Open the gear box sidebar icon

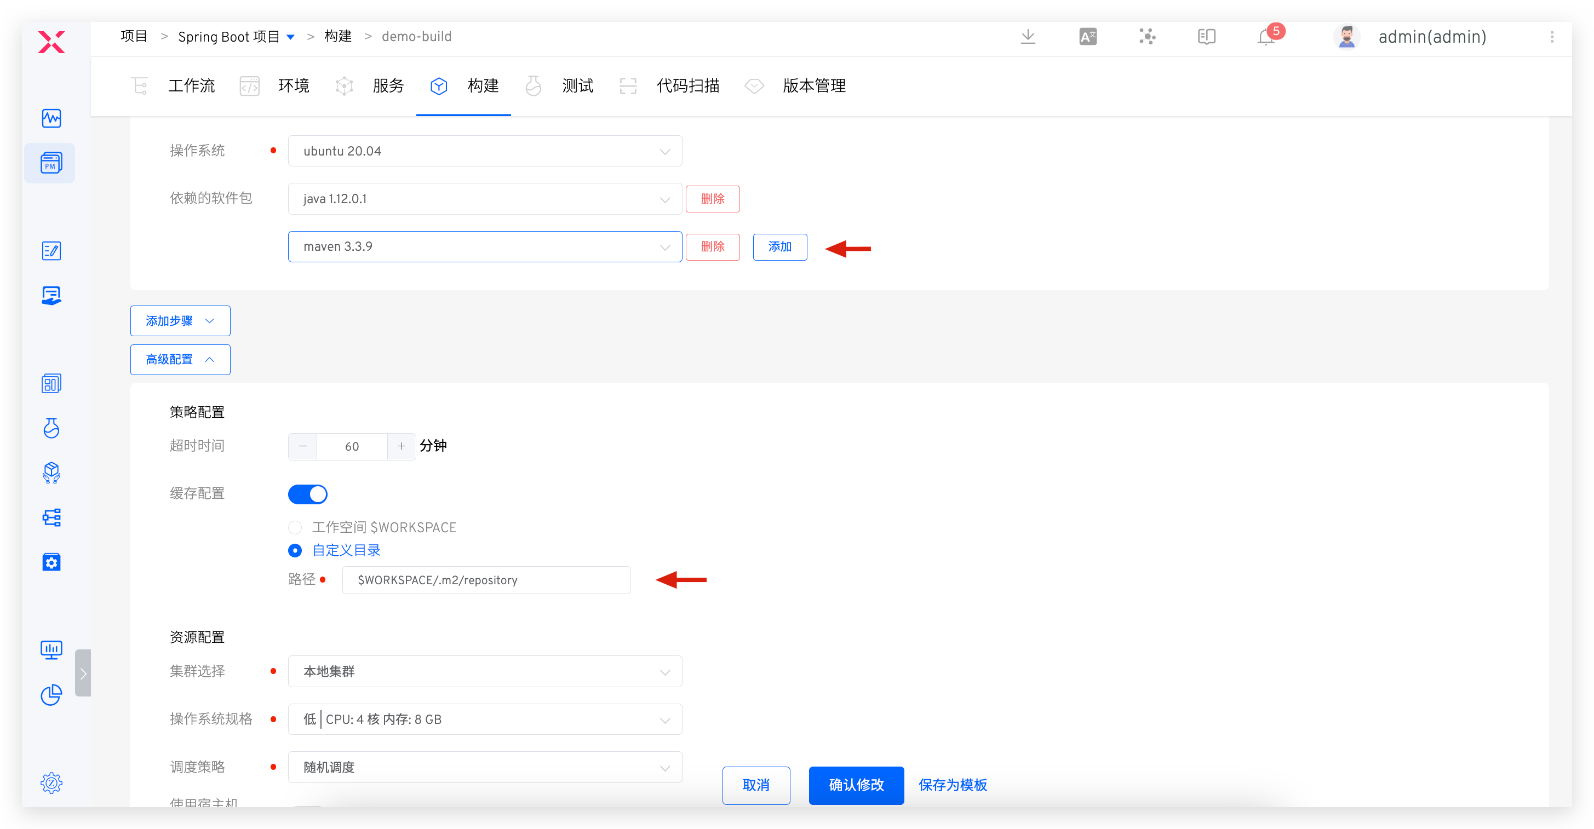click(51, 562)
